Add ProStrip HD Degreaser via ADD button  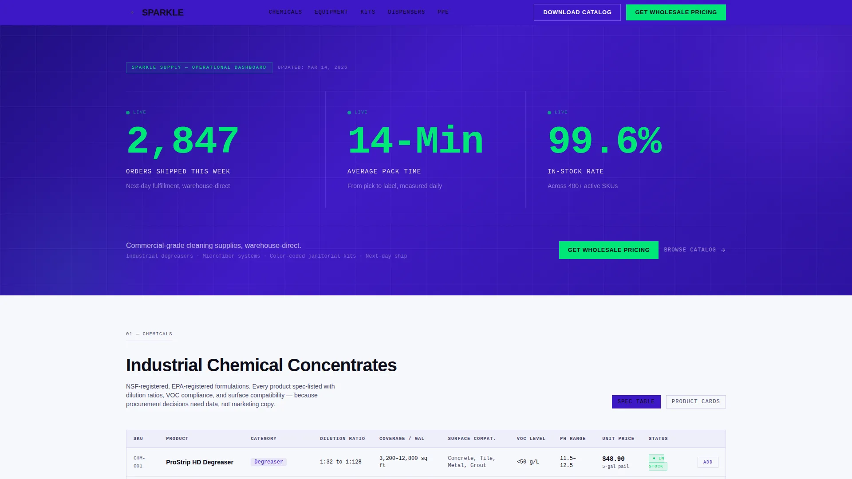coord(708,462)
